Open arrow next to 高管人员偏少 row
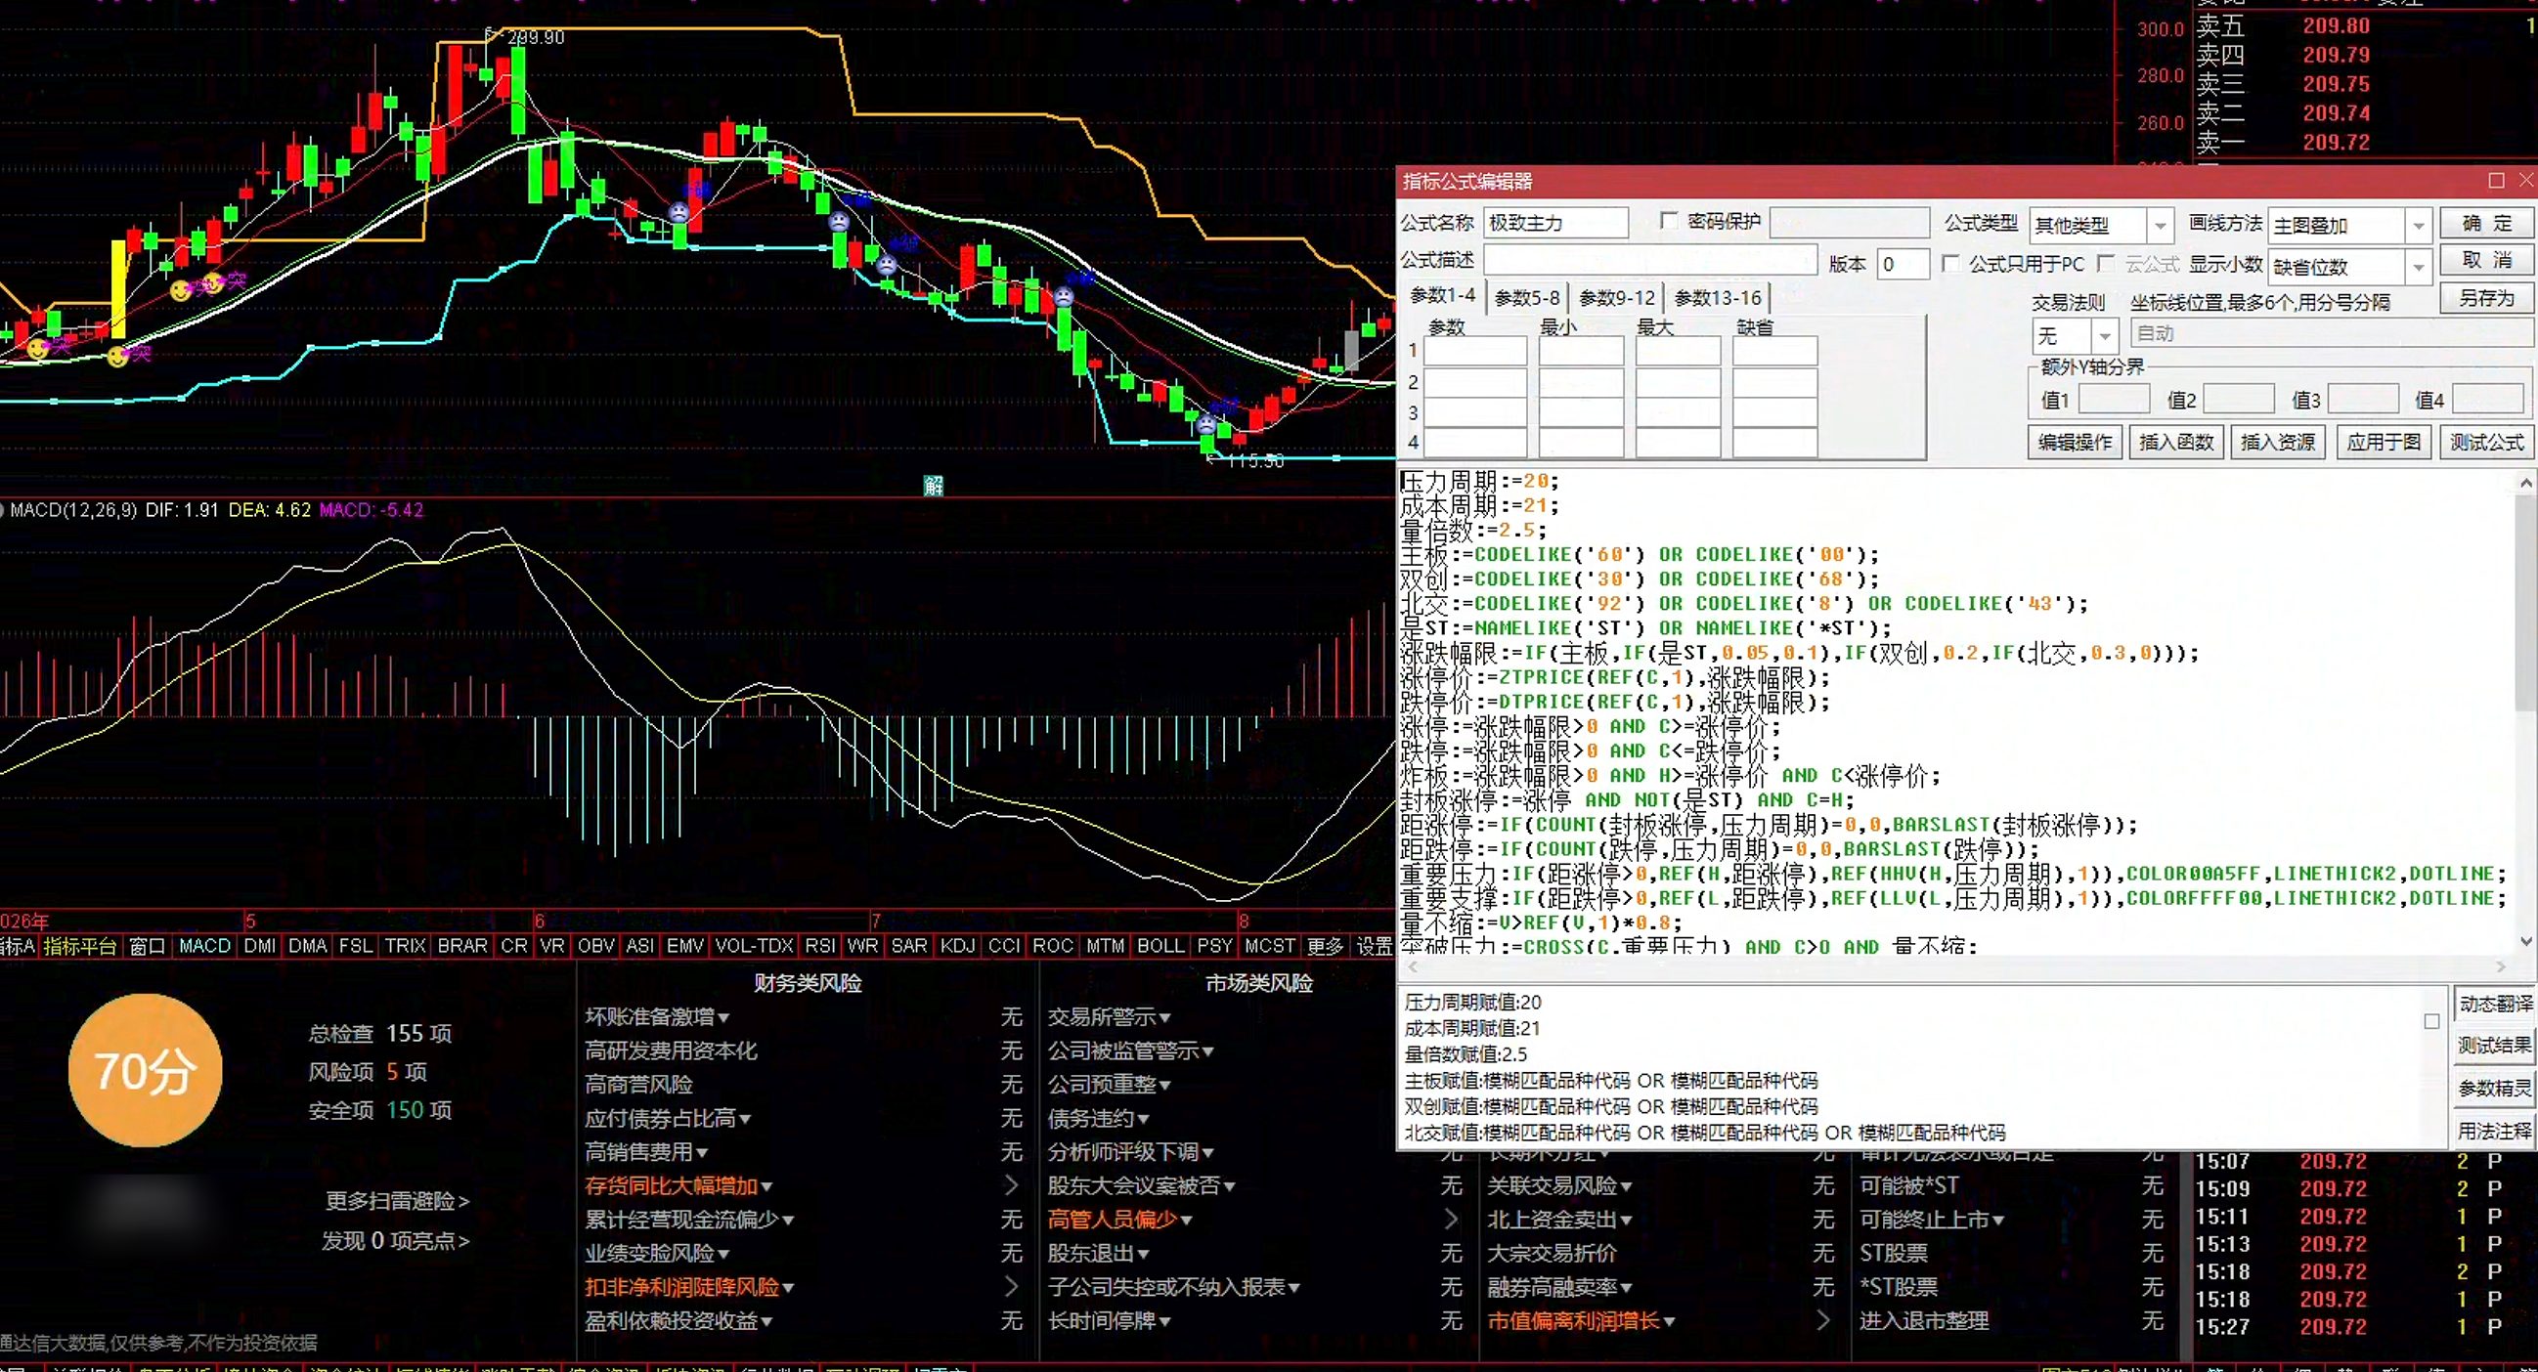This screenshot has height=1372, width=2538. point(1450,1220)
